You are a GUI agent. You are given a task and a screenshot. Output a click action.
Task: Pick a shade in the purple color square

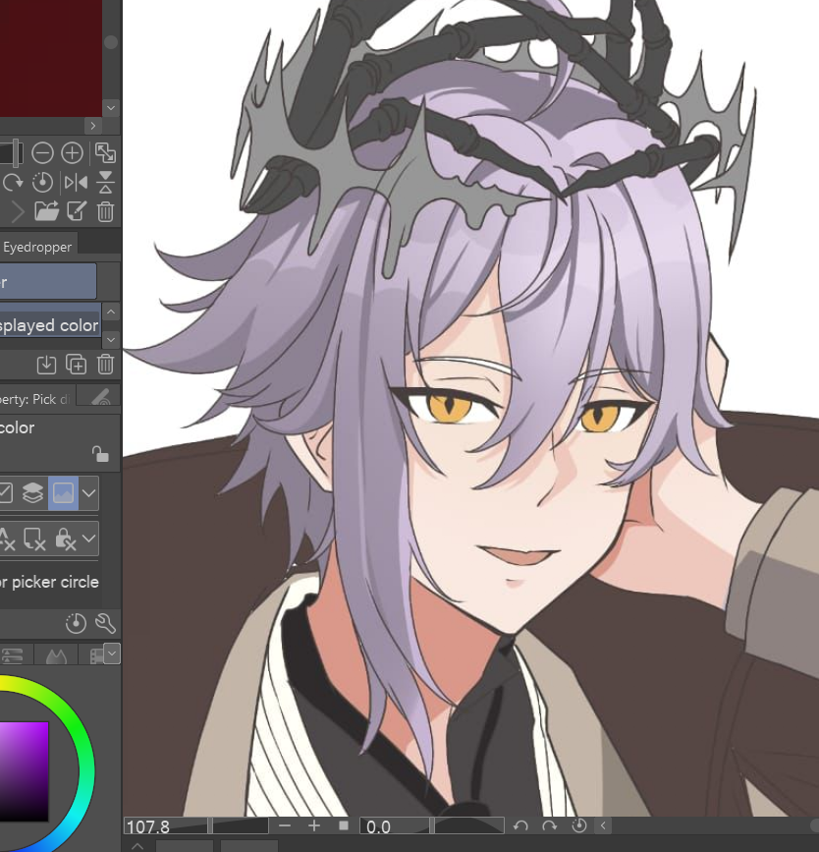[24, 771]
